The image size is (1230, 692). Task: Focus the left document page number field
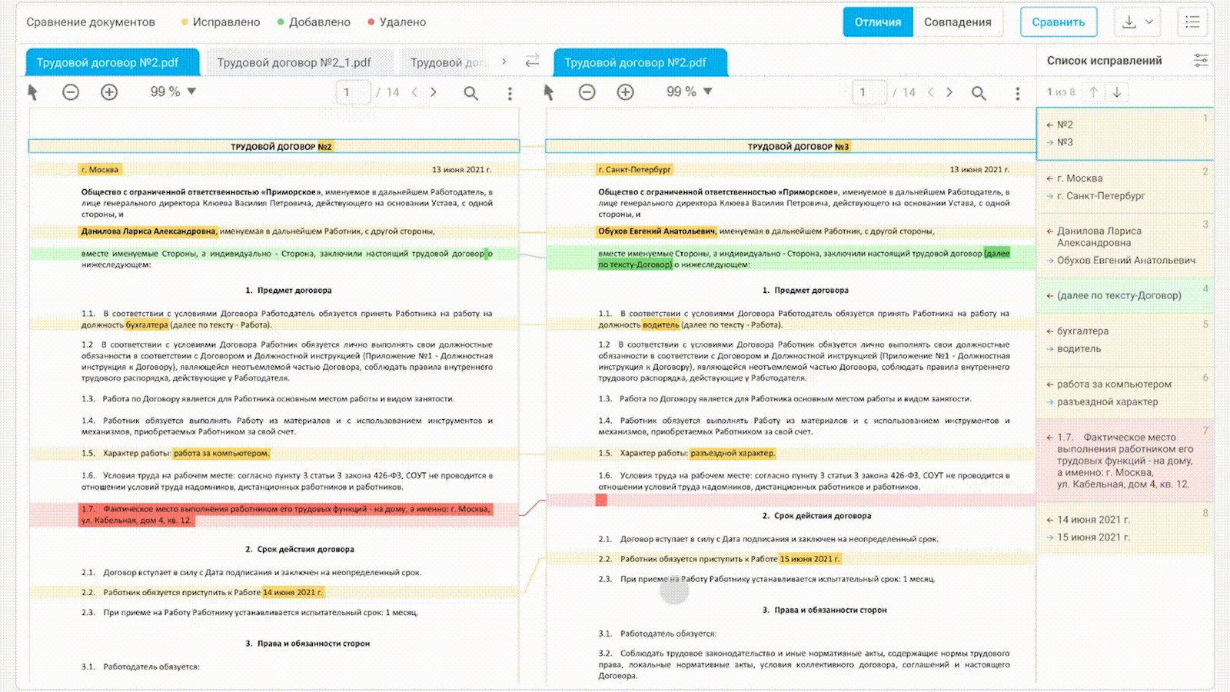coord(353,92)
